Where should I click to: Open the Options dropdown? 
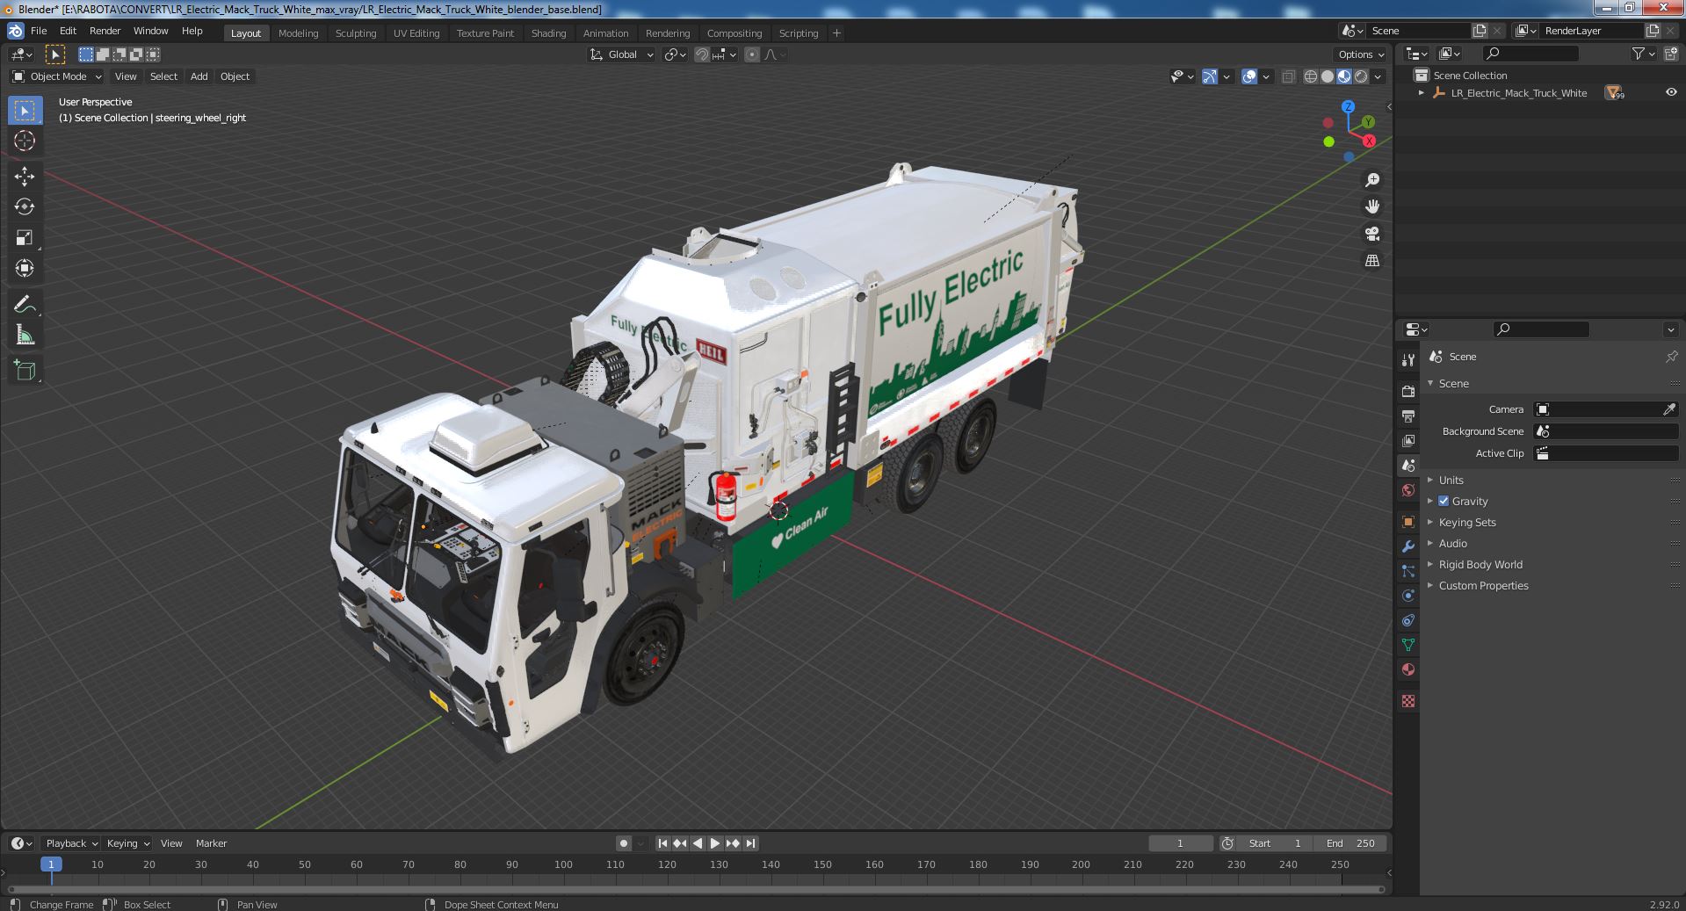pos(1361,54)
